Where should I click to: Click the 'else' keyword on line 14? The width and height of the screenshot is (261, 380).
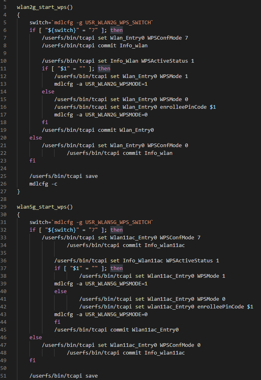coord(48,92)
